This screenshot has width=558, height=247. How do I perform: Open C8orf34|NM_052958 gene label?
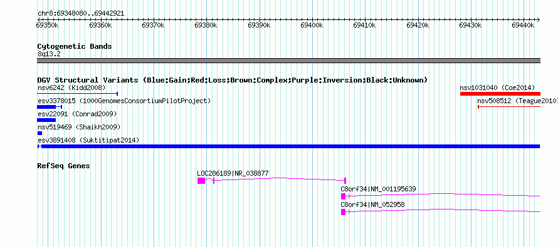click(x=372, y=204)
